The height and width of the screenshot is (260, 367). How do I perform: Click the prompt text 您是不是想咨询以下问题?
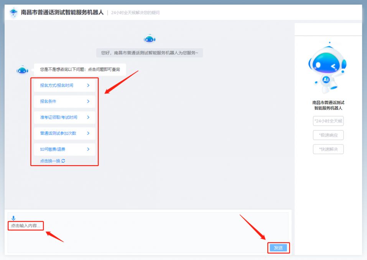click(x=80, y=70)
